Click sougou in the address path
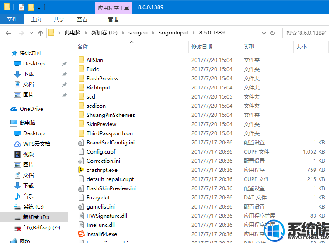The height and width of the screenshot is (243, 329). pyautogui.click(x=138, y=33)
